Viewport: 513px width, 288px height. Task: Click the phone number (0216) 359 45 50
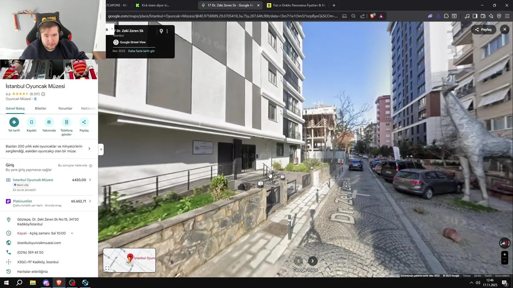coord(30,252)
